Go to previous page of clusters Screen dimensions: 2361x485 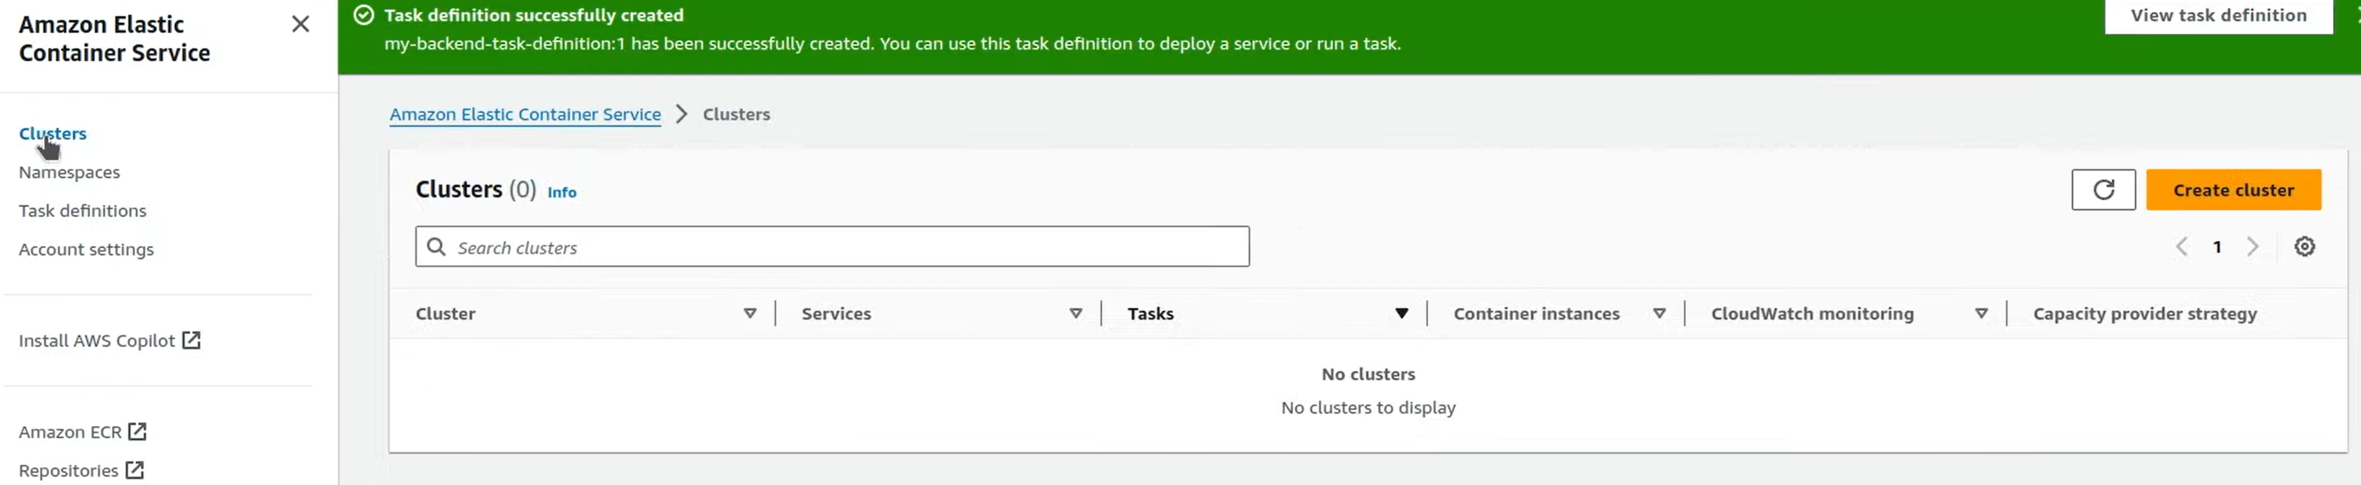click(x=2181, y=246)
